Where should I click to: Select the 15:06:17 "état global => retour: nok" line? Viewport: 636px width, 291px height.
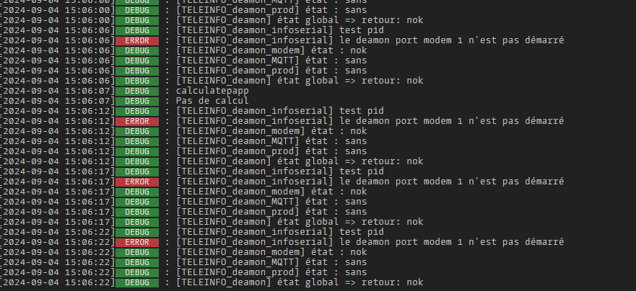pos(299,223)
